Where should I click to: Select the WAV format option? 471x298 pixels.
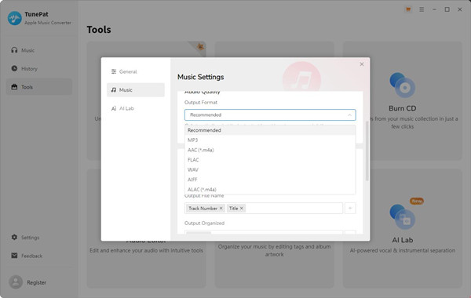pos(270,170)
